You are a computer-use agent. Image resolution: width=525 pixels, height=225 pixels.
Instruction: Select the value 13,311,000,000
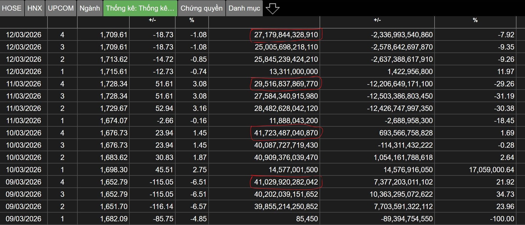click(x=293, y=72)
